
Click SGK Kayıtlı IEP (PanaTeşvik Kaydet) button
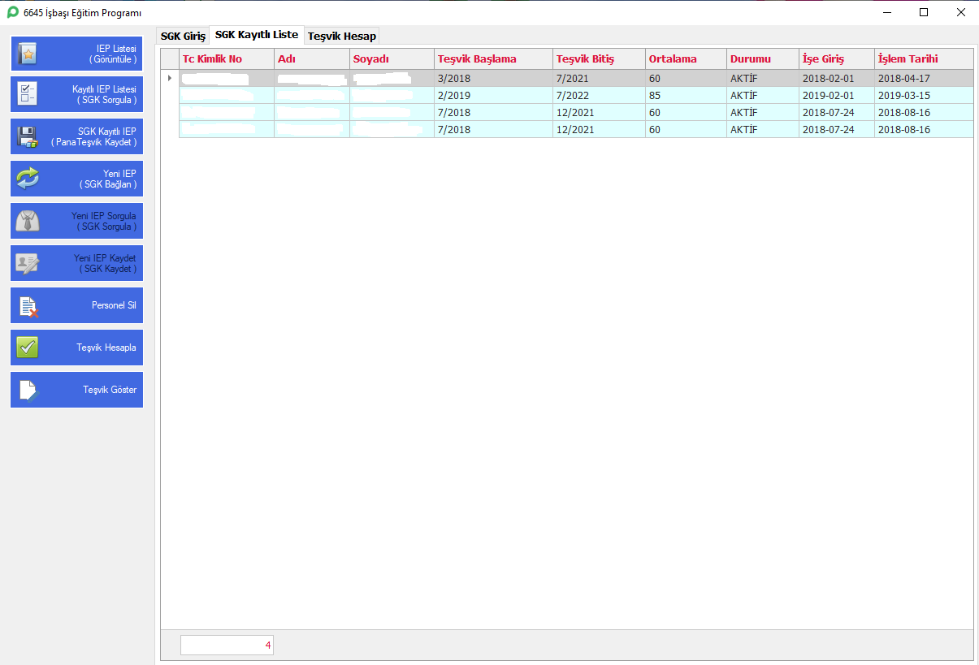tap(76, 136)
